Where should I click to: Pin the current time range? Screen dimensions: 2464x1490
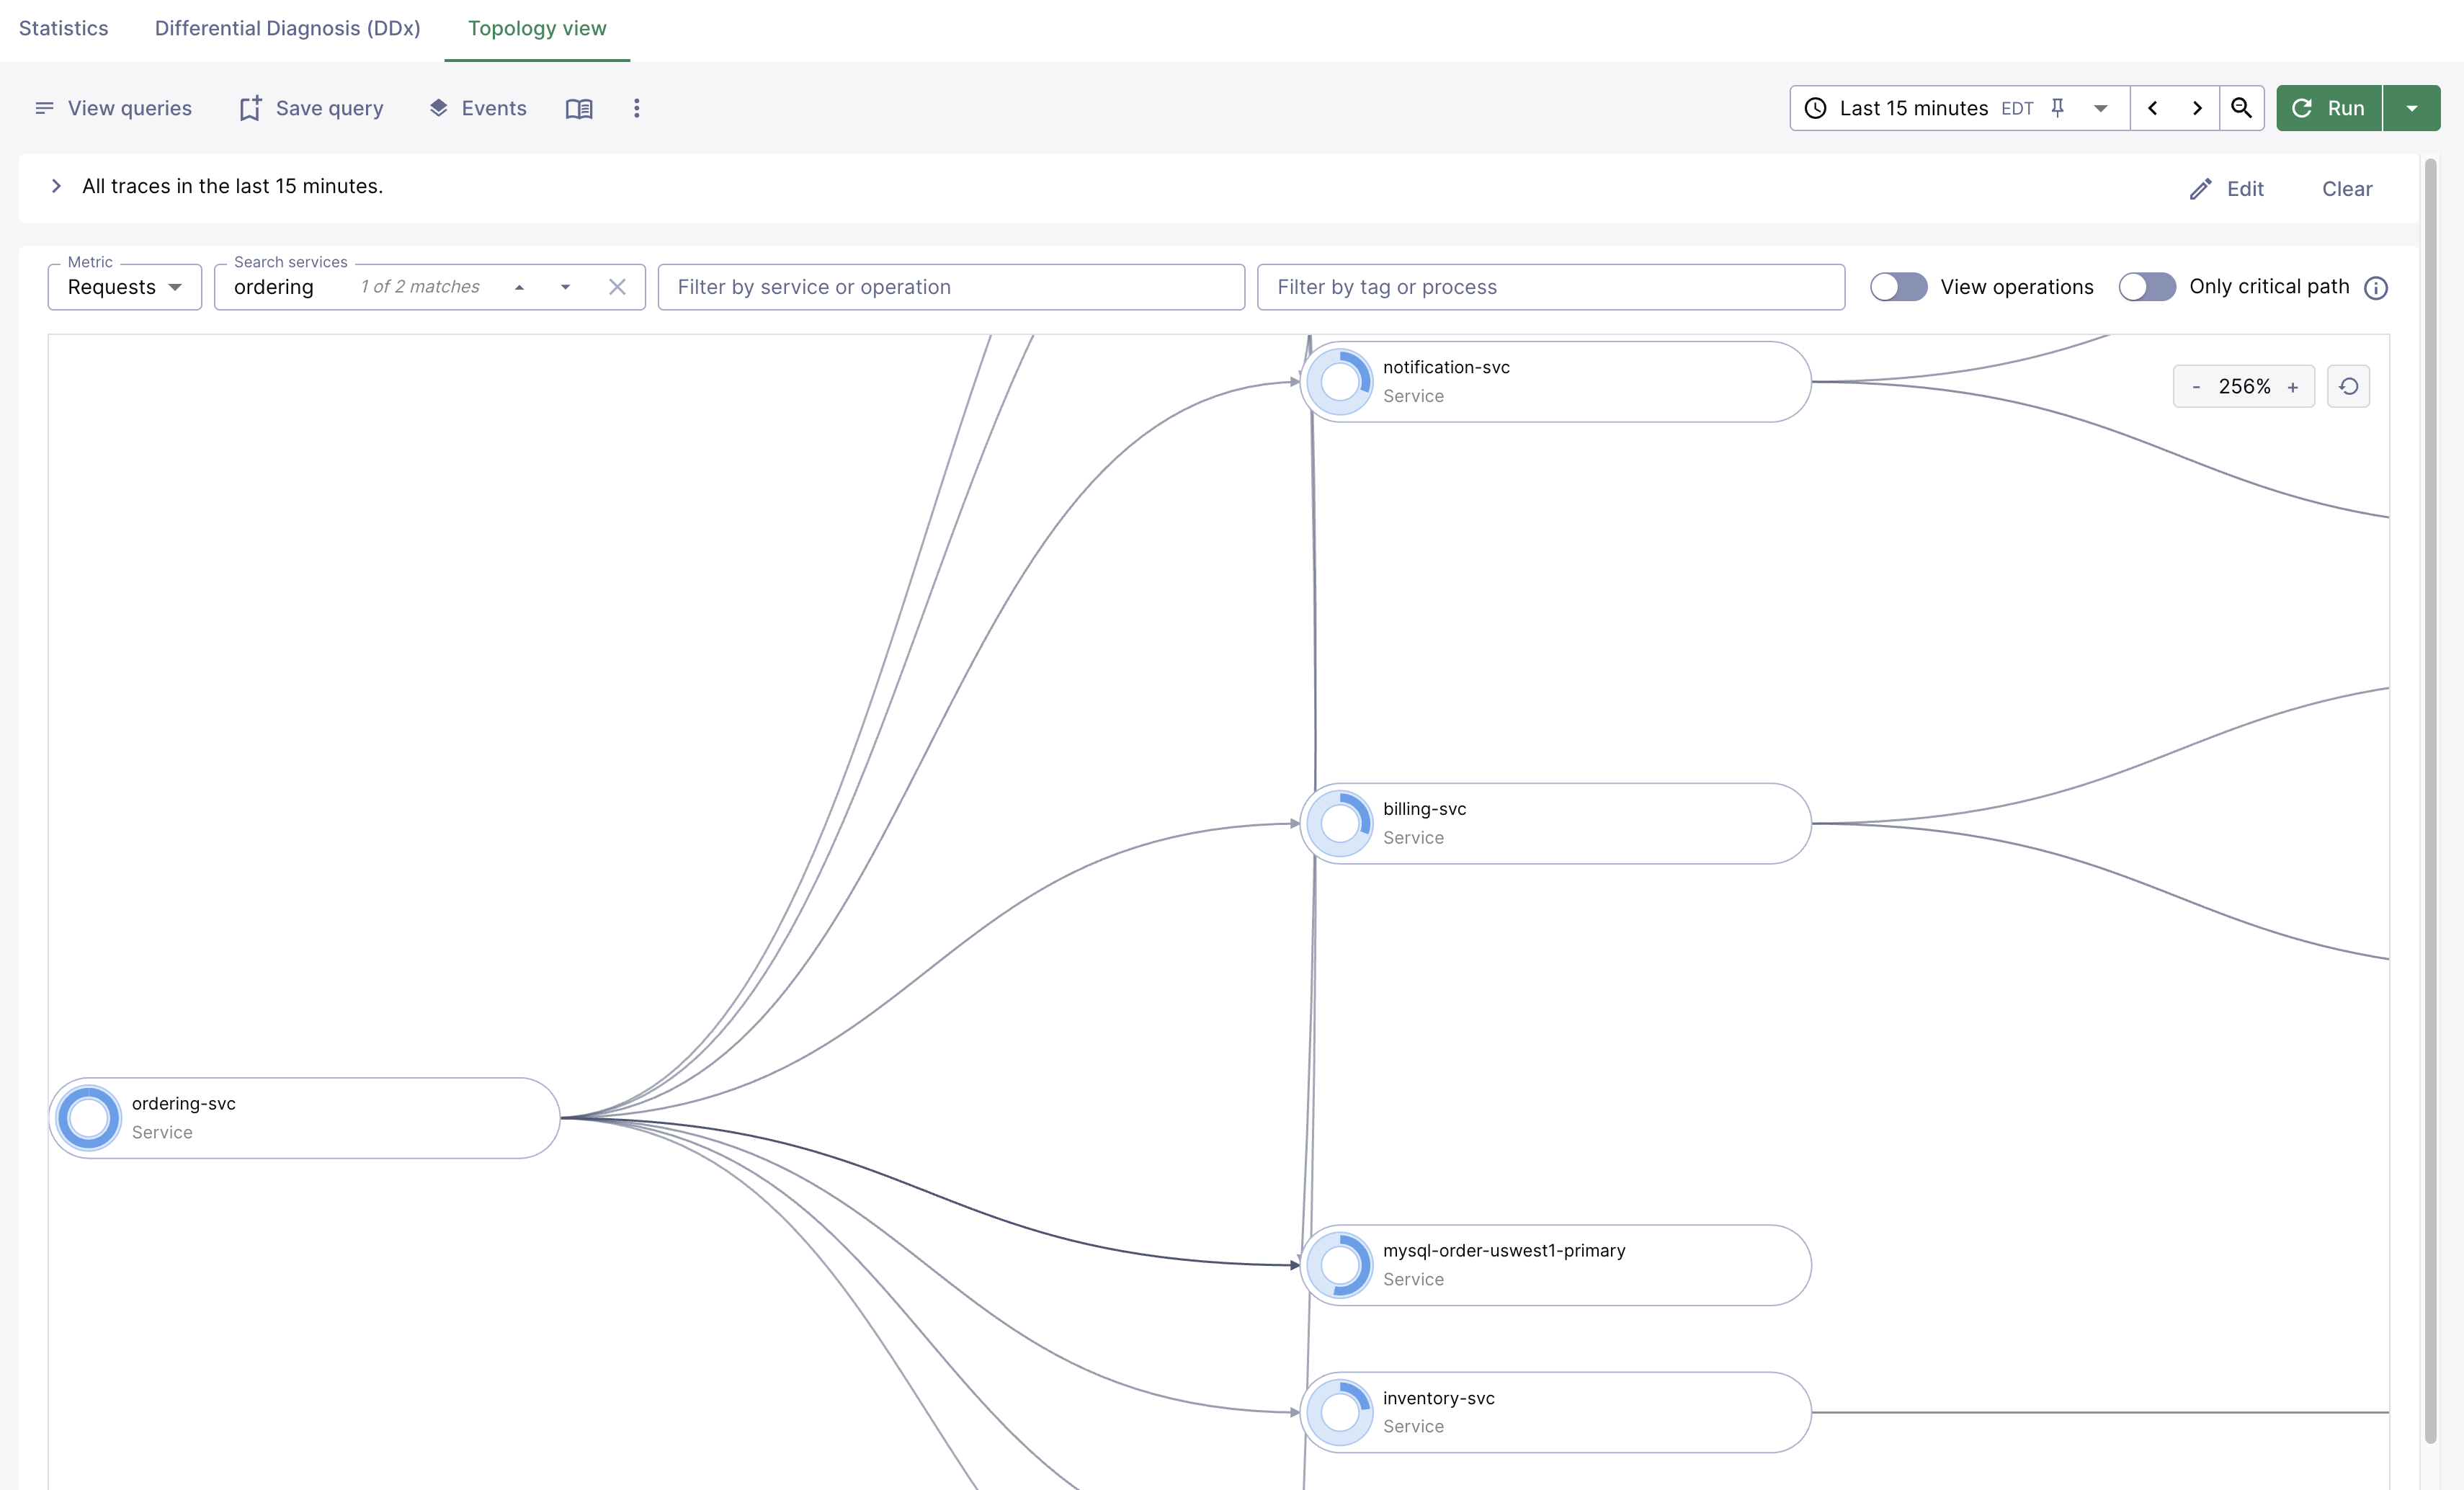tap(2057, 108)
